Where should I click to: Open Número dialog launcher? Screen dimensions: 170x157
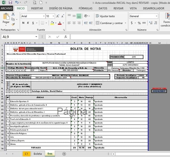(x=158, y=30)
